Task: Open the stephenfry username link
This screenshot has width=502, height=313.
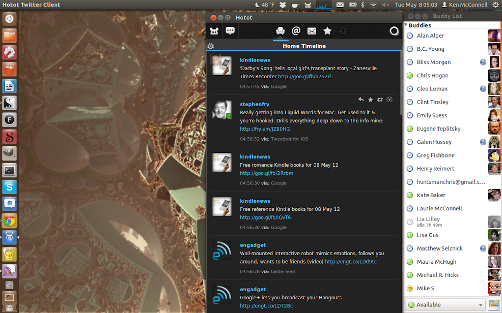Action: tap(255, 105)
